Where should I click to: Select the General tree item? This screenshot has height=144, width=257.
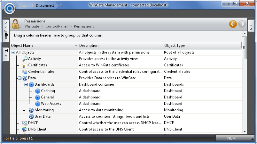coord(47,97)
